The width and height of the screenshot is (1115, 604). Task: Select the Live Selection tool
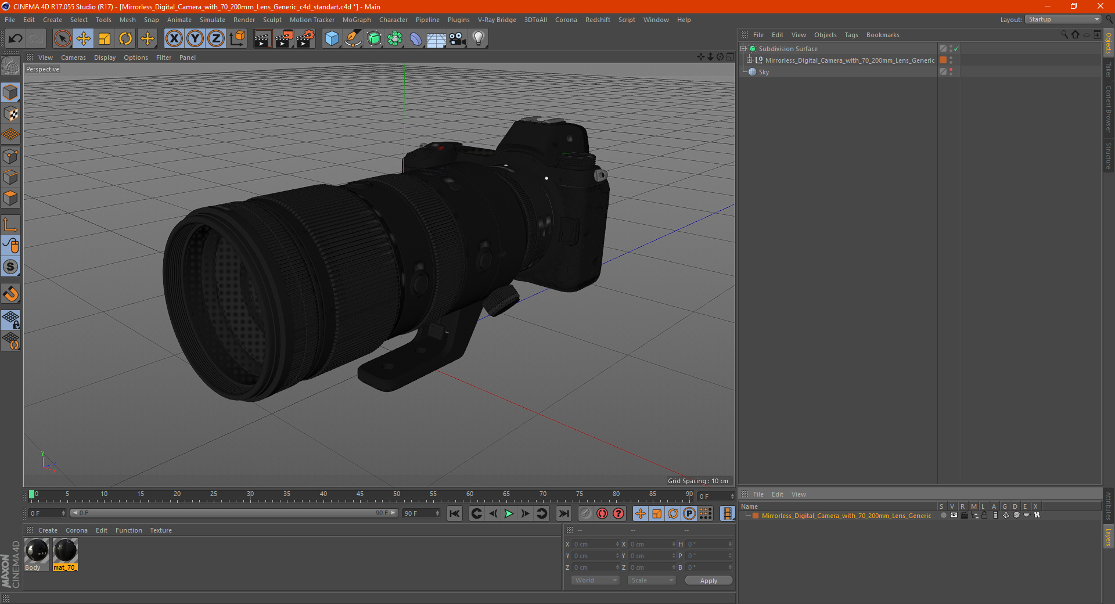tap(62, 39)
